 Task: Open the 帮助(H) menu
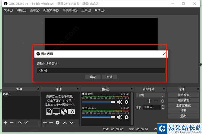point(100,10)
